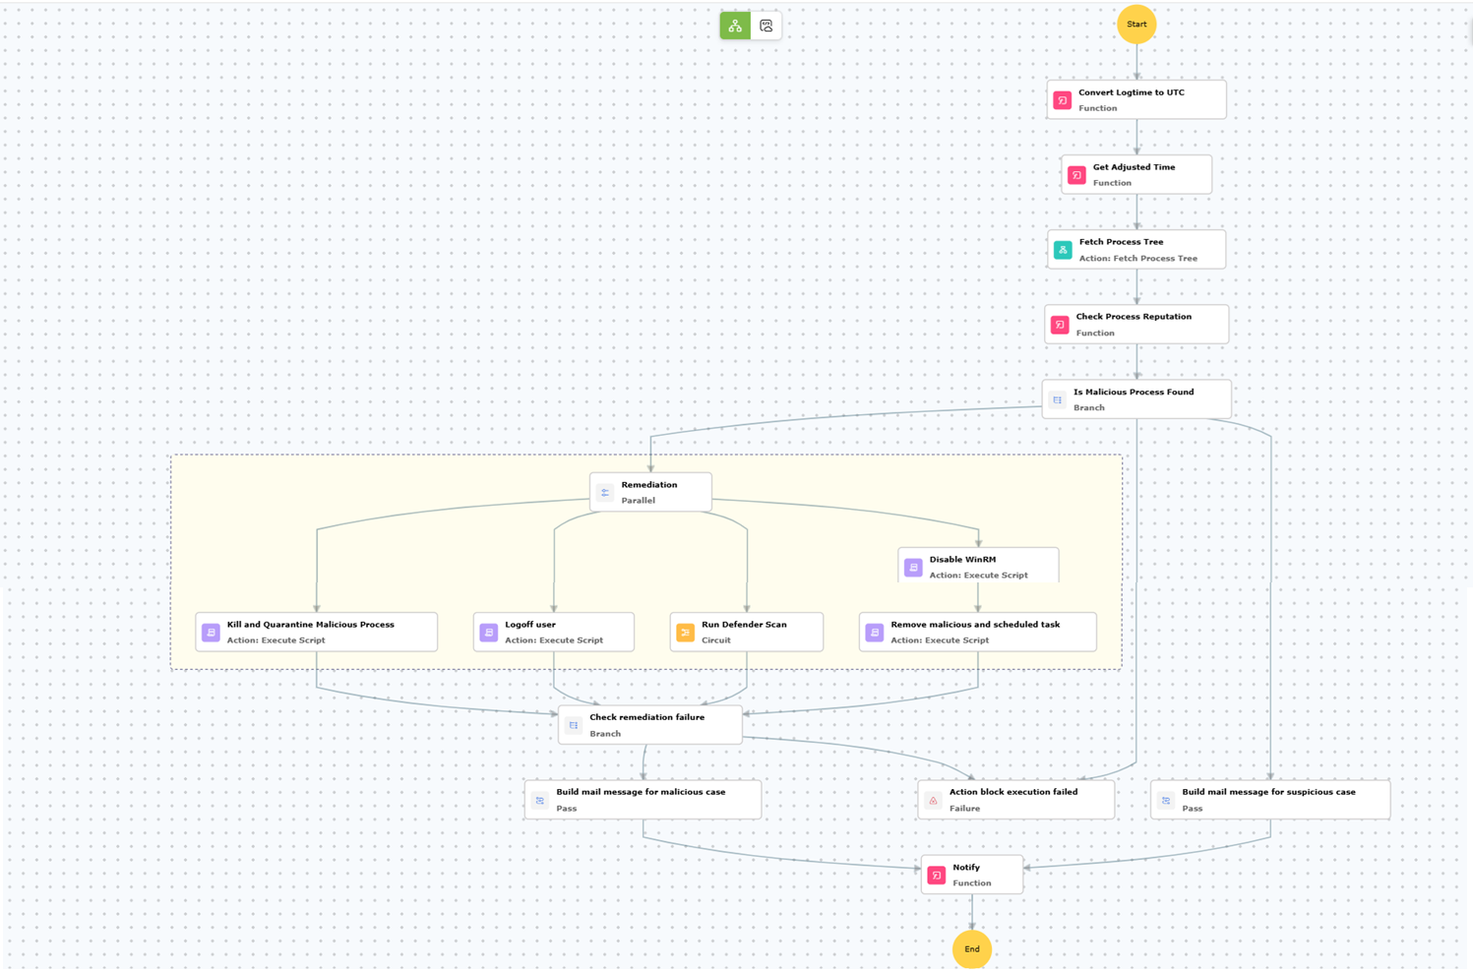Select the 'Fetch Process Tree' title text
1473x973 pixels.
[1121, 242]
